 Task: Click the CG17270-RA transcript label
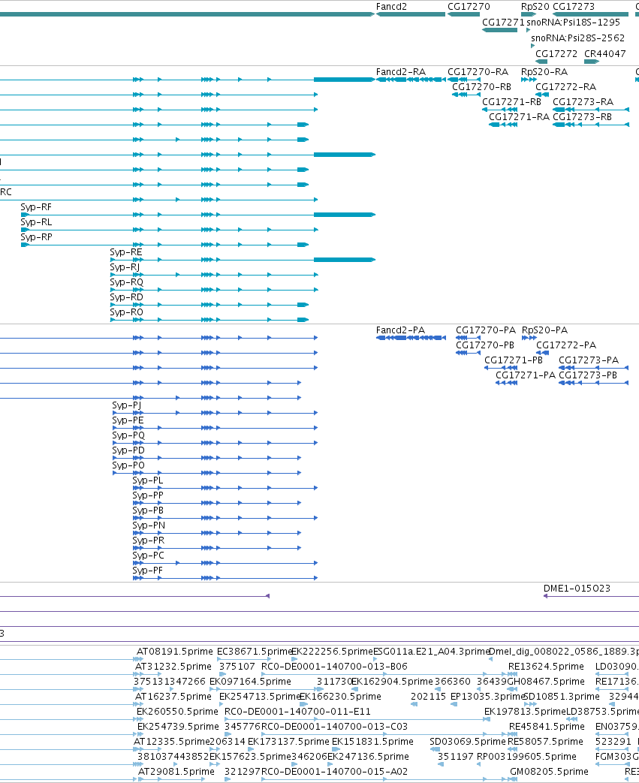coord(478,72)
